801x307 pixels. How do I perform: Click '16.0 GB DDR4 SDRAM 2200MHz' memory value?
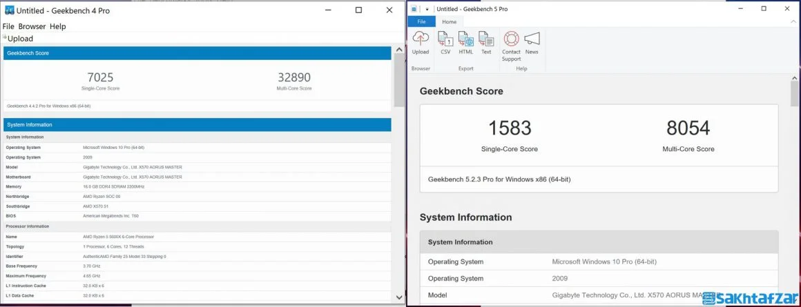point(113,187)
